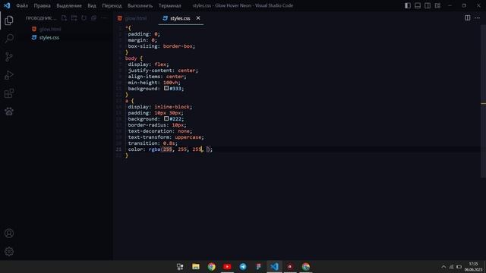The height and width of the screenshot is (273, 486).
Task: Open the Выполнить menu
Action: 140,5
